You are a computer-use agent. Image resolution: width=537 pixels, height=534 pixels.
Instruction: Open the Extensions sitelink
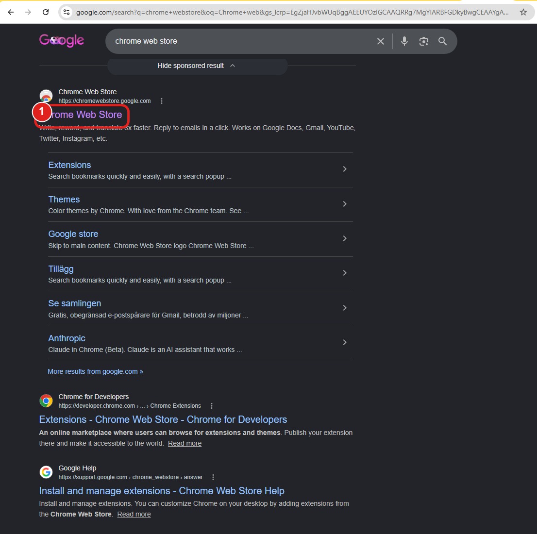pos(69,165)
